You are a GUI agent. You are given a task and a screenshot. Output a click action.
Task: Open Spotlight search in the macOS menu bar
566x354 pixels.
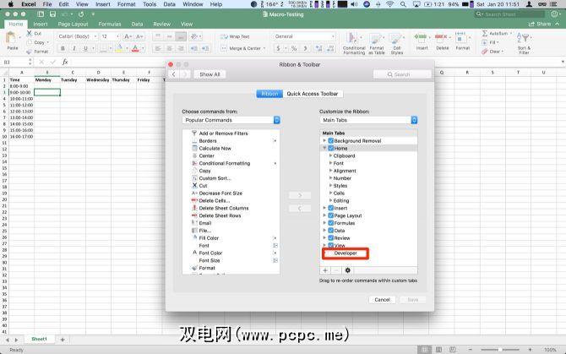pos(403,4)
